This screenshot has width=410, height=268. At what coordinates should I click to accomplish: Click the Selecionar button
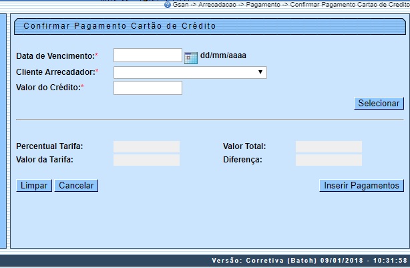[x=379, y=104]
